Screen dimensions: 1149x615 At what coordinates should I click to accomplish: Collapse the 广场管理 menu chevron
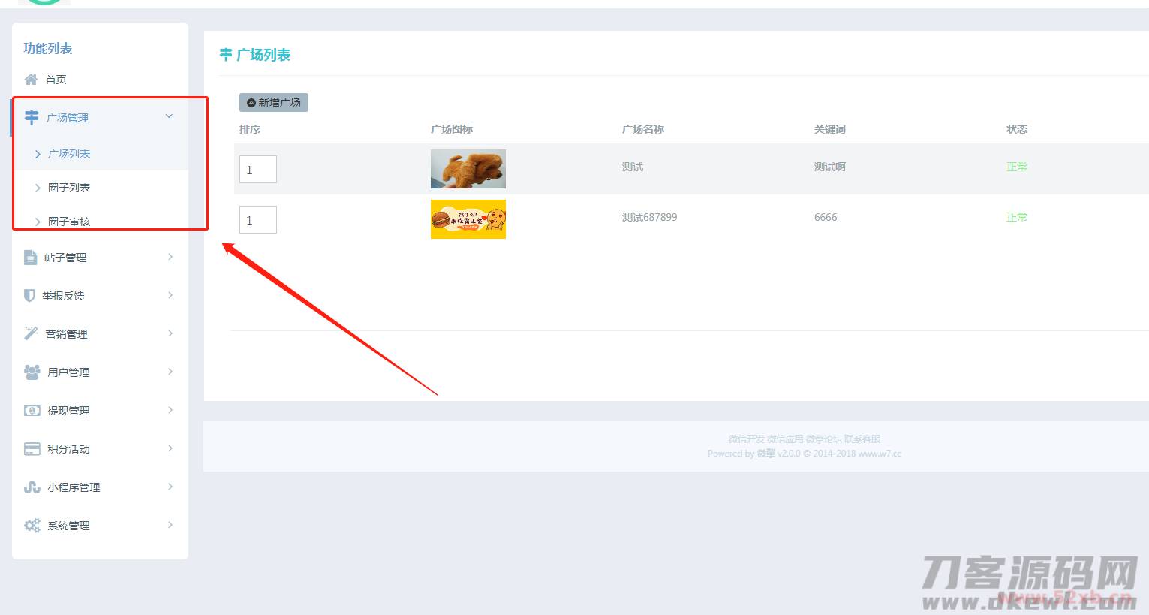(x=169, y=116)
